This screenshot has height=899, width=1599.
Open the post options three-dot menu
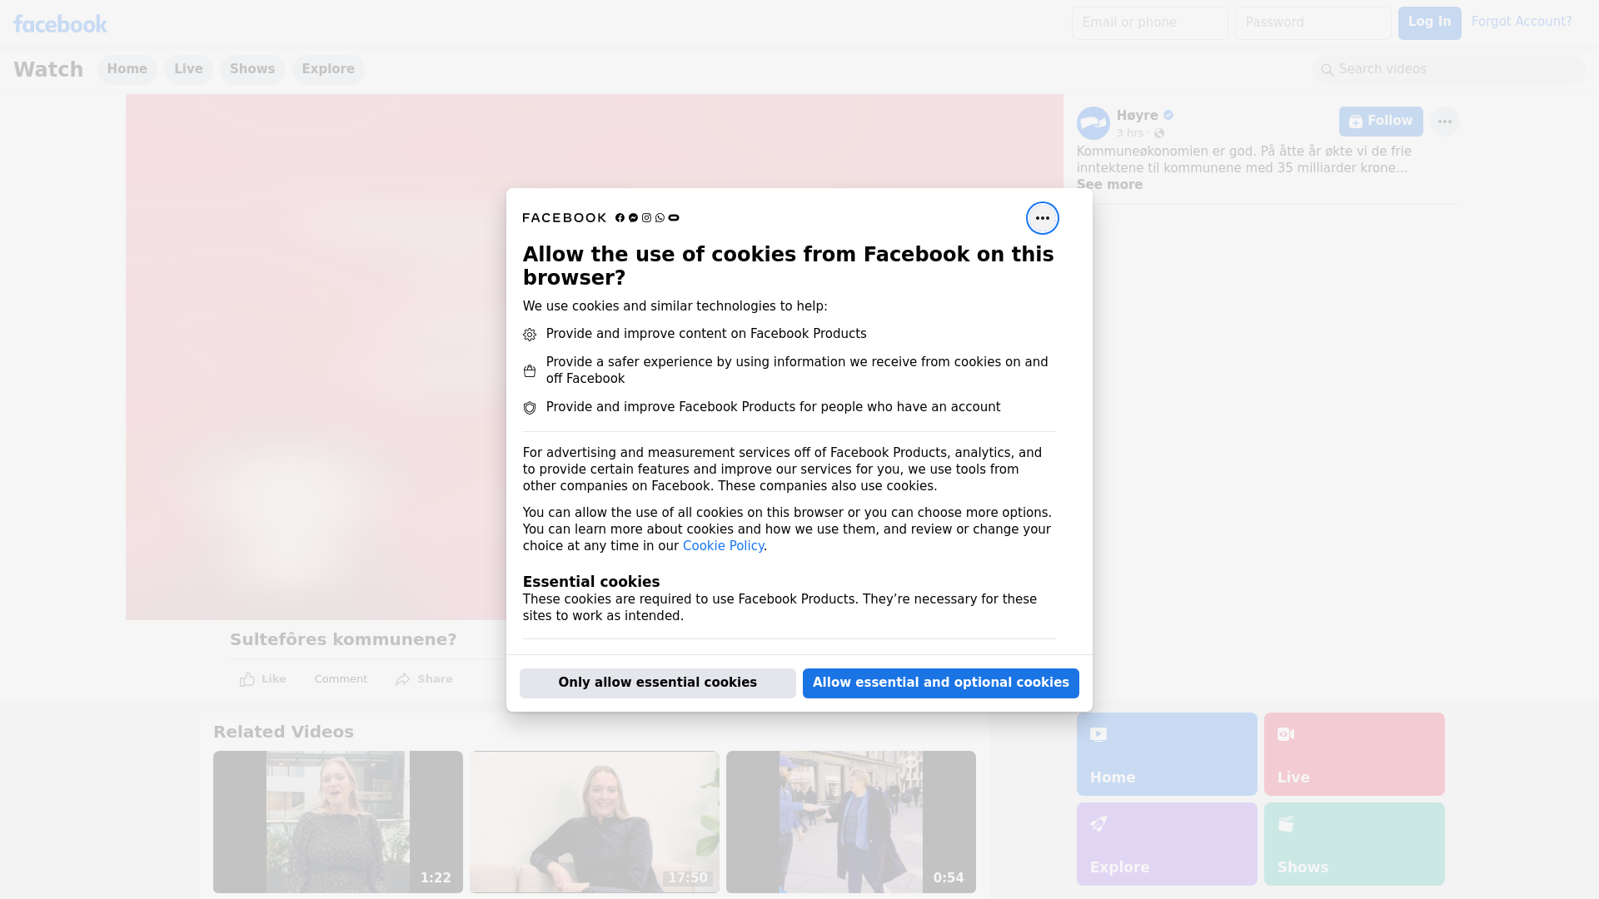1444,122
